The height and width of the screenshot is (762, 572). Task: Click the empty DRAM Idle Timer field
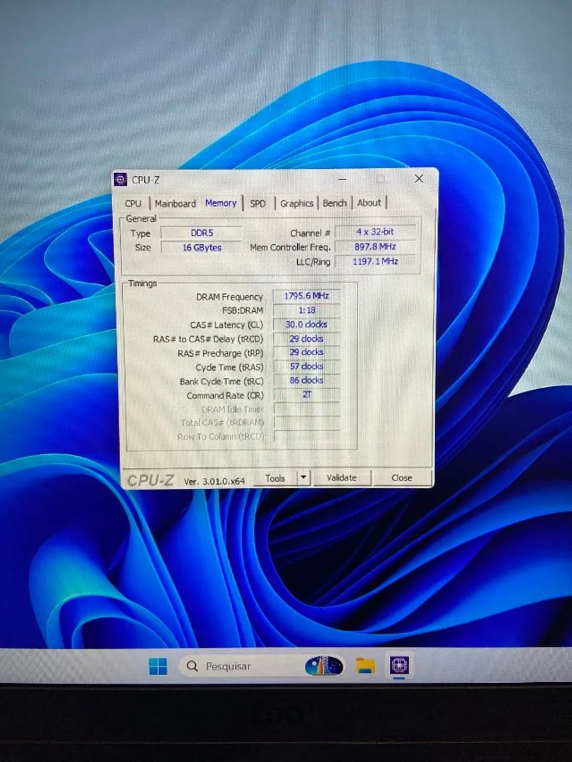306,409
